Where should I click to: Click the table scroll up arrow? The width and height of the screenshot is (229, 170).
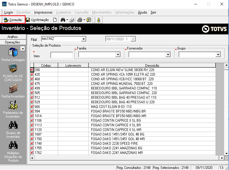226,65
